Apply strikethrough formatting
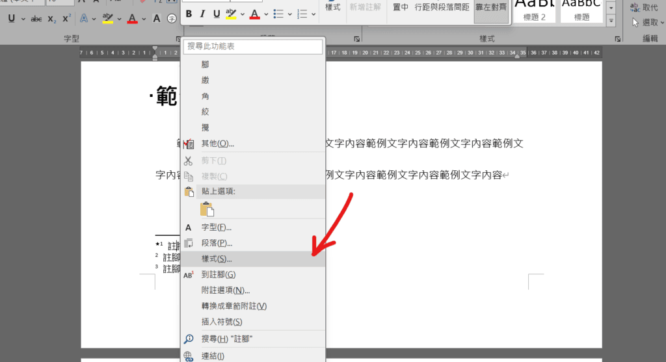The height and width of the screenshot is (362, 666). [36, 19]
